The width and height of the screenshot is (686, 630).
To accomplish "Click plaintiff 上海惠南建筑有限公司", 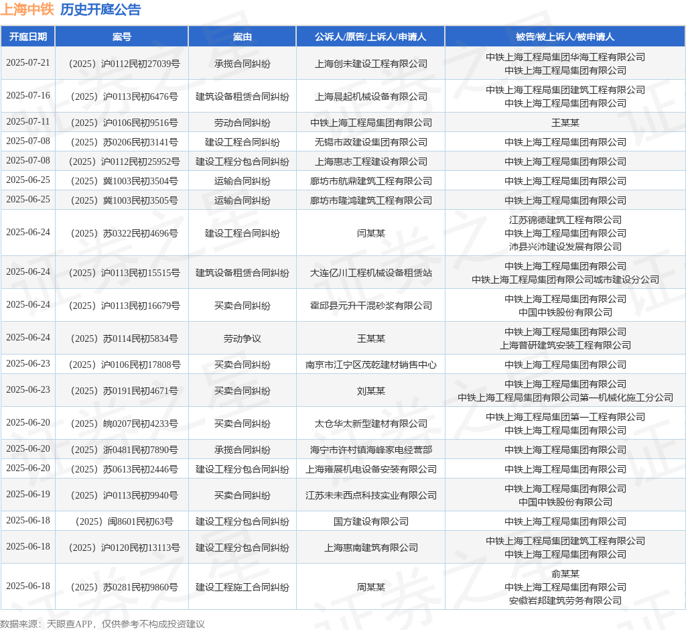I will [371, 548].
